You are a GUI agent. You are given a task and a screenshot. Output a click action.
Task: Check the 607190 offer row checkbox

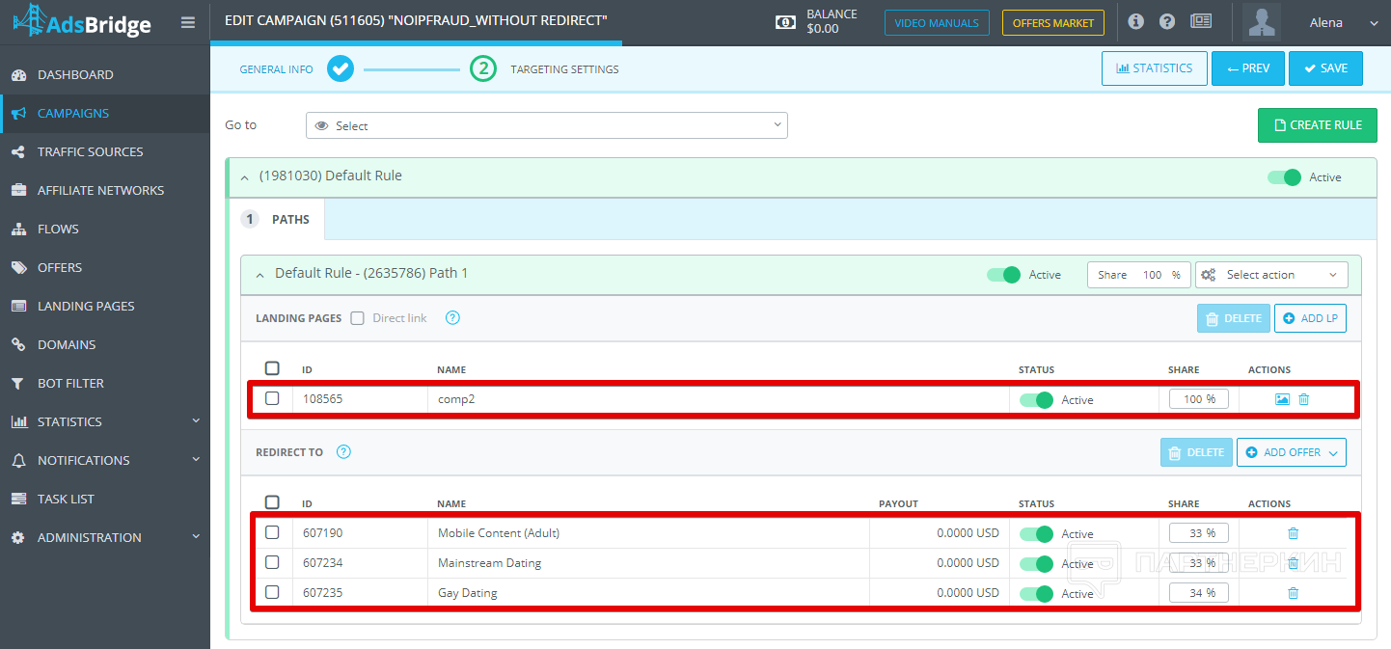click(272, 532)
